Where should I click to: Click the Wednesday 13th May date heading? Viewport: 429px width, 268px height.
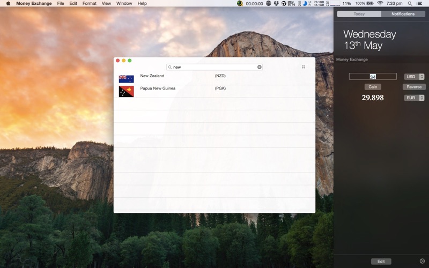pyautogui.click(x=369, y=40)
